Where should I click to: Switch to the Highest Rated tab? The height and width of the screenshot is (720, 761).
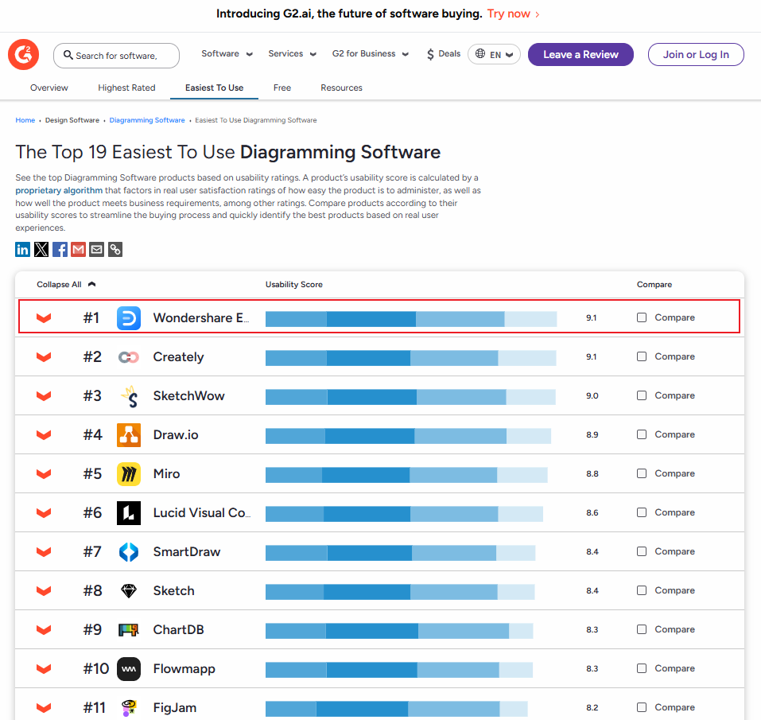126,88
